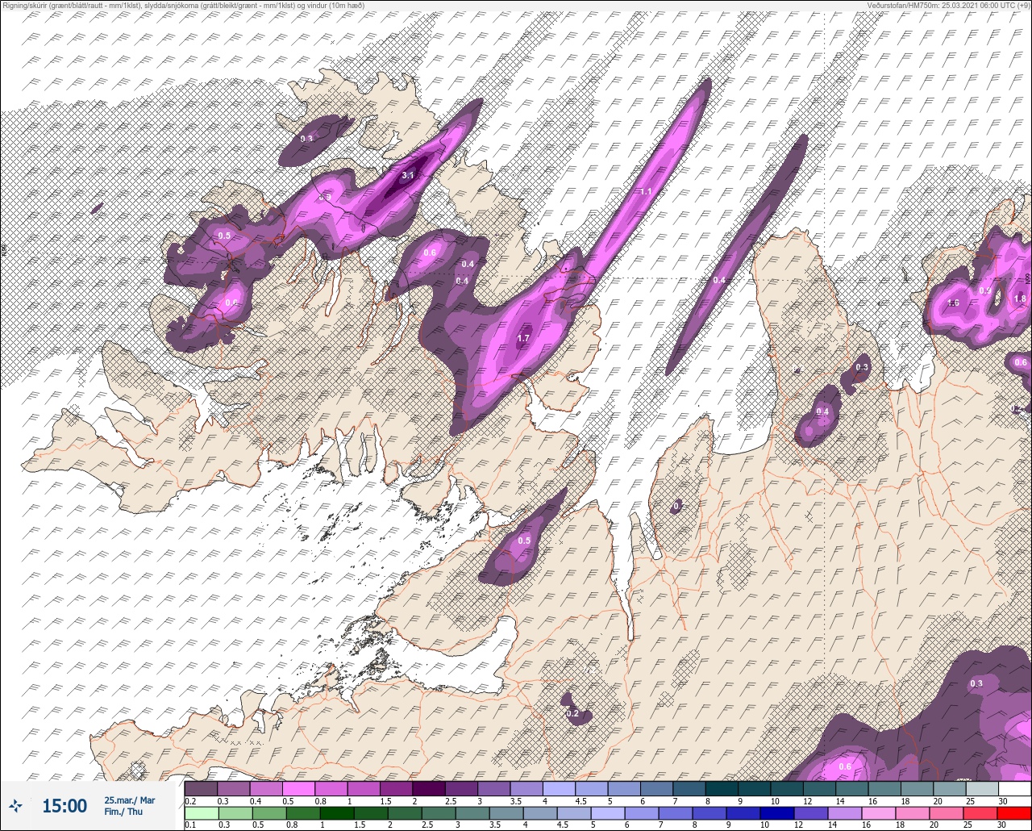
Task: Pick the light violet 14 rain scale swatch
Action: [x=845, y=813]
